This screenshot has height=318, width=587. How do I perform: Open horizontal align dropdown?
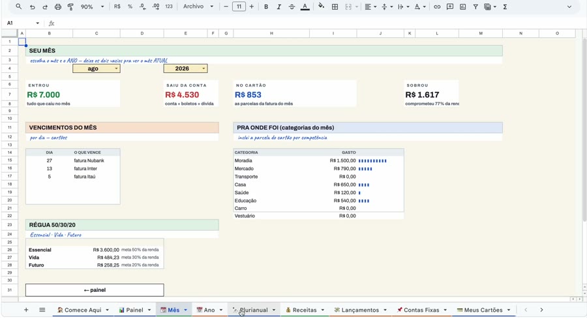pos(370,7)
